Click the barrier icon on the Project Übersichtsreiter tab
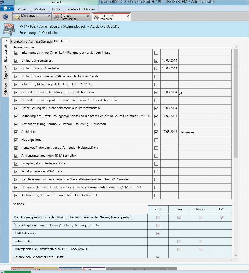Viewport: 249px width, 273px height. pyautogui.click(x=57, y=17)
